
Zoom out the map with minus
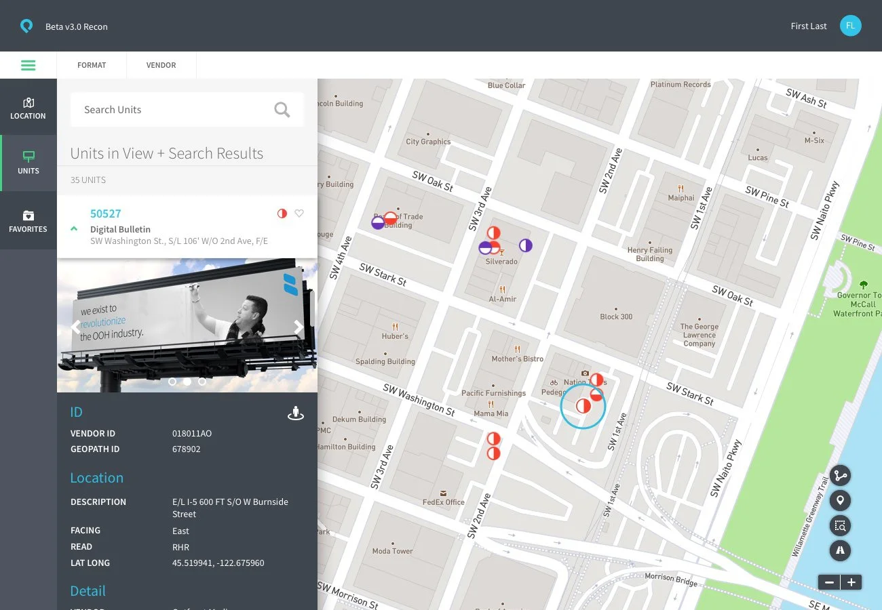pos(829,582)
